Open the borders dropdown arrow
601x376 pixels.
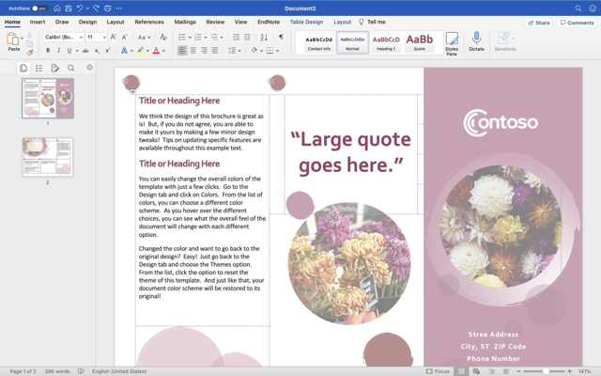click(x=278, y=51)
